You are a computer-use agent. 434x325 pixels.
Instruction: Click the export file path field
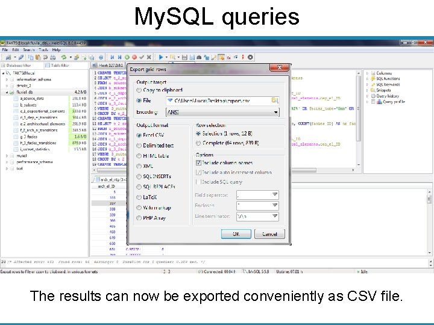tap(222, 101)
